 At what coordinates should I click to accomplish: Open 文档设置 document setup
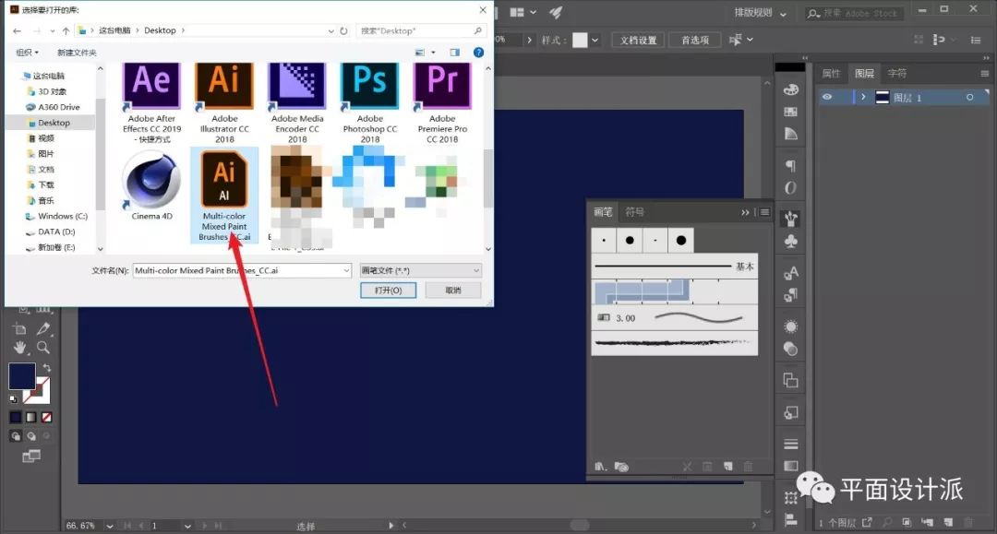[639, 40]
